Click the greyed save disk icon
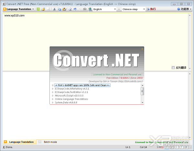This screenshot has width=194, height=151. pos(48,9)
